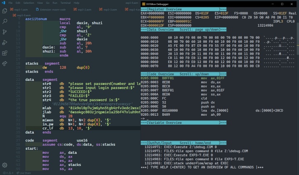
Task: Open the Edit menu
Action: tap(18, 3)
